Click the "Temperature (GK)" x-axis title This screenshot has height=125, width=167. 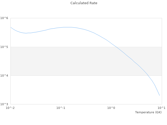[x=148, y=112]
